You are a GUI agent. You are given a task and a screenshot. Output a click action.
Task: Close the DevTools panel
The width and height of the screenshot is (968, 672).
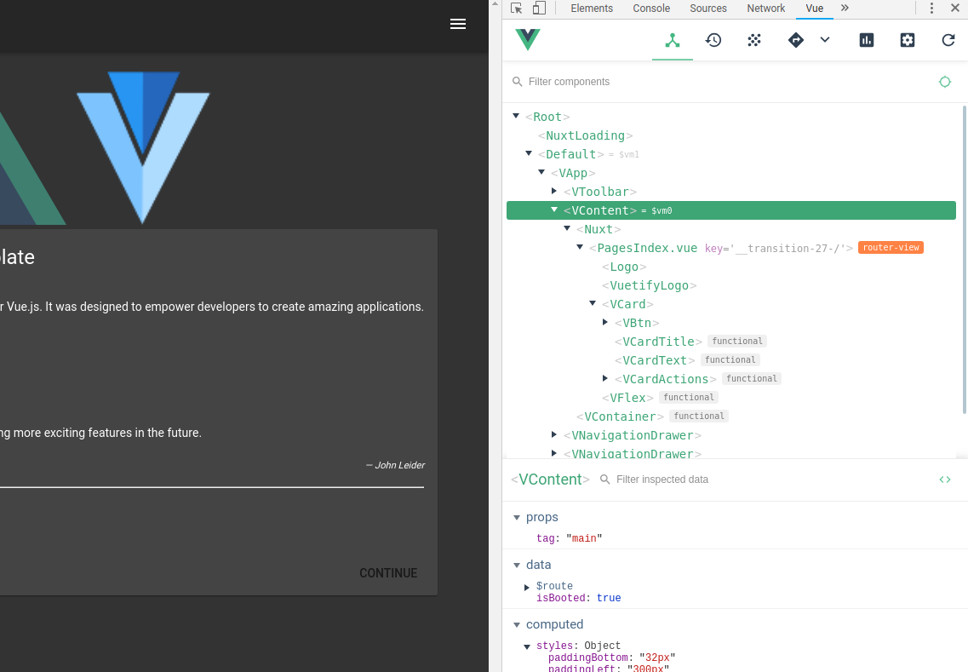pos(955,8)
